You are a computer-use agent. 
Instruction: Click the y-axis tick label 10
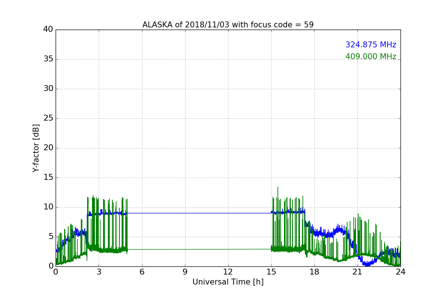coord(48,207)
